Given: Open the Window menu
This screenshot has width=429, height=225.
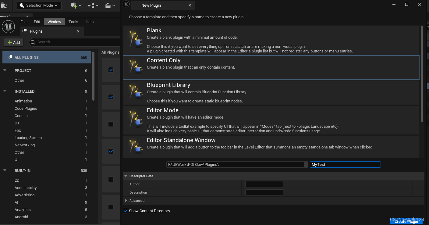Looking at the screenshot, I should click(54, 22).
